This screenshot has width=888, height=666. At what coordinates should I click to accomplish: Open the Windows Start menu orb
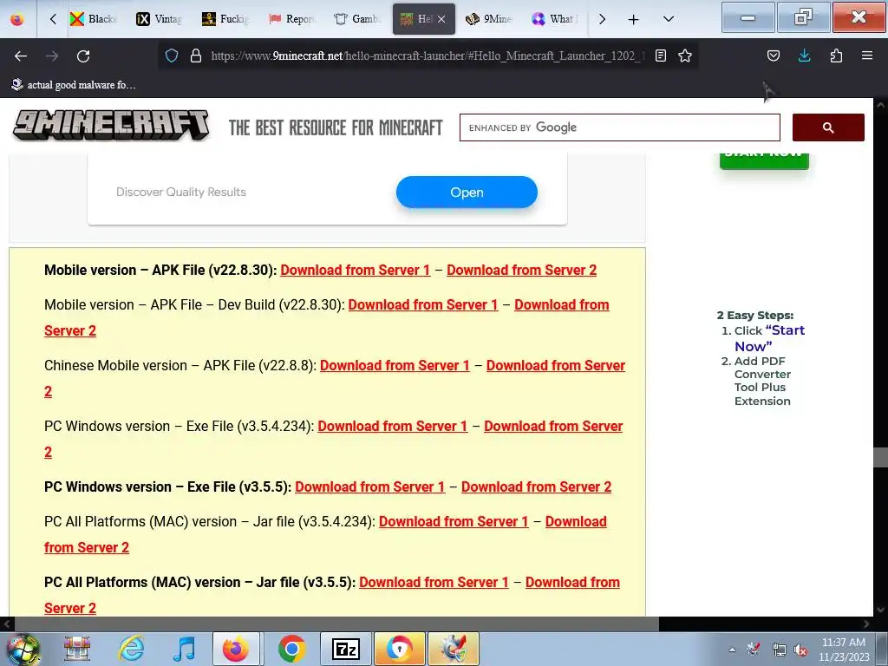pos(23,649)
